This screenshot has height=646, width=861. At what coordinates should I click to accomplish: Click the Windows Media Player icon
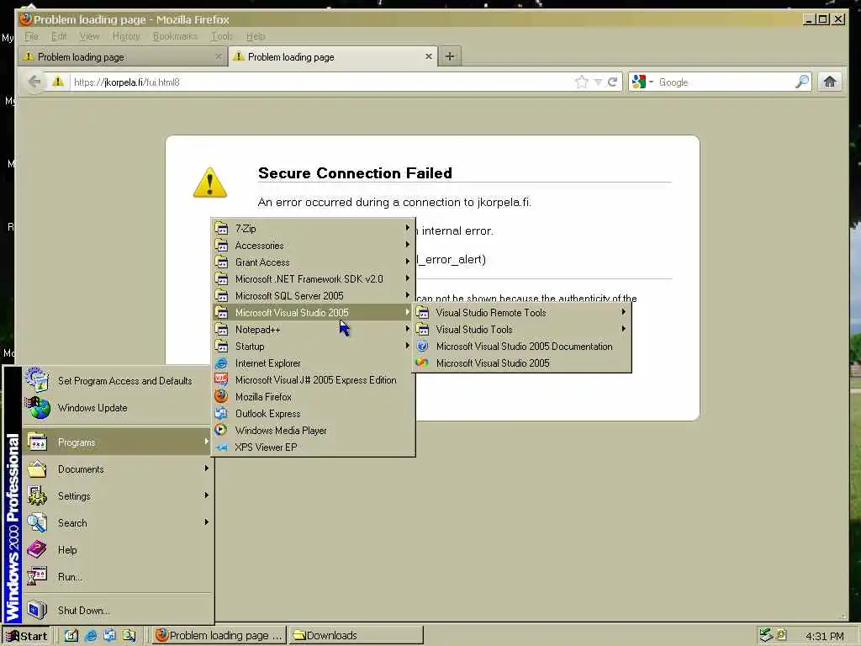221,430
